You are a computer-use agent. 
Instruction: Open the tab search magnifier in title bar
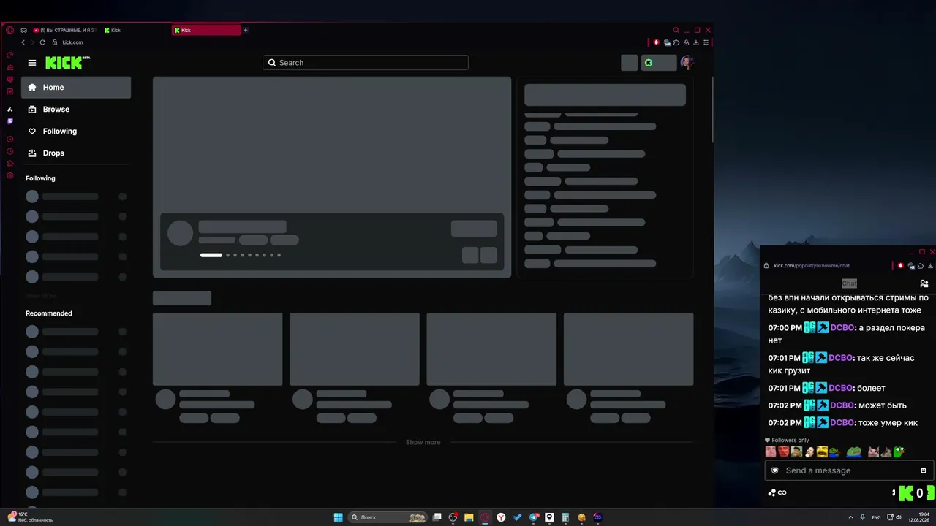pyautogui.click(x=676, y=31)
